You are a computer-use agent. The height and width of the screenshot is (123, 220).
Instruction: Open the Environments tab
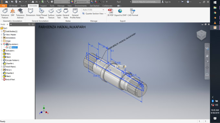tap(81, 6)
